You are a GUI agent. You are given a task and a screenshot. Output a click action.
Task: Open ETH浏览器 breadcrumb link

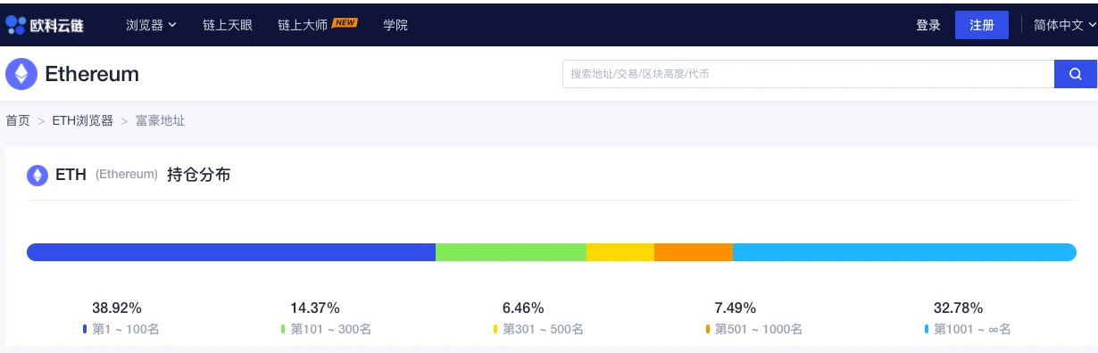click(82, 120)
